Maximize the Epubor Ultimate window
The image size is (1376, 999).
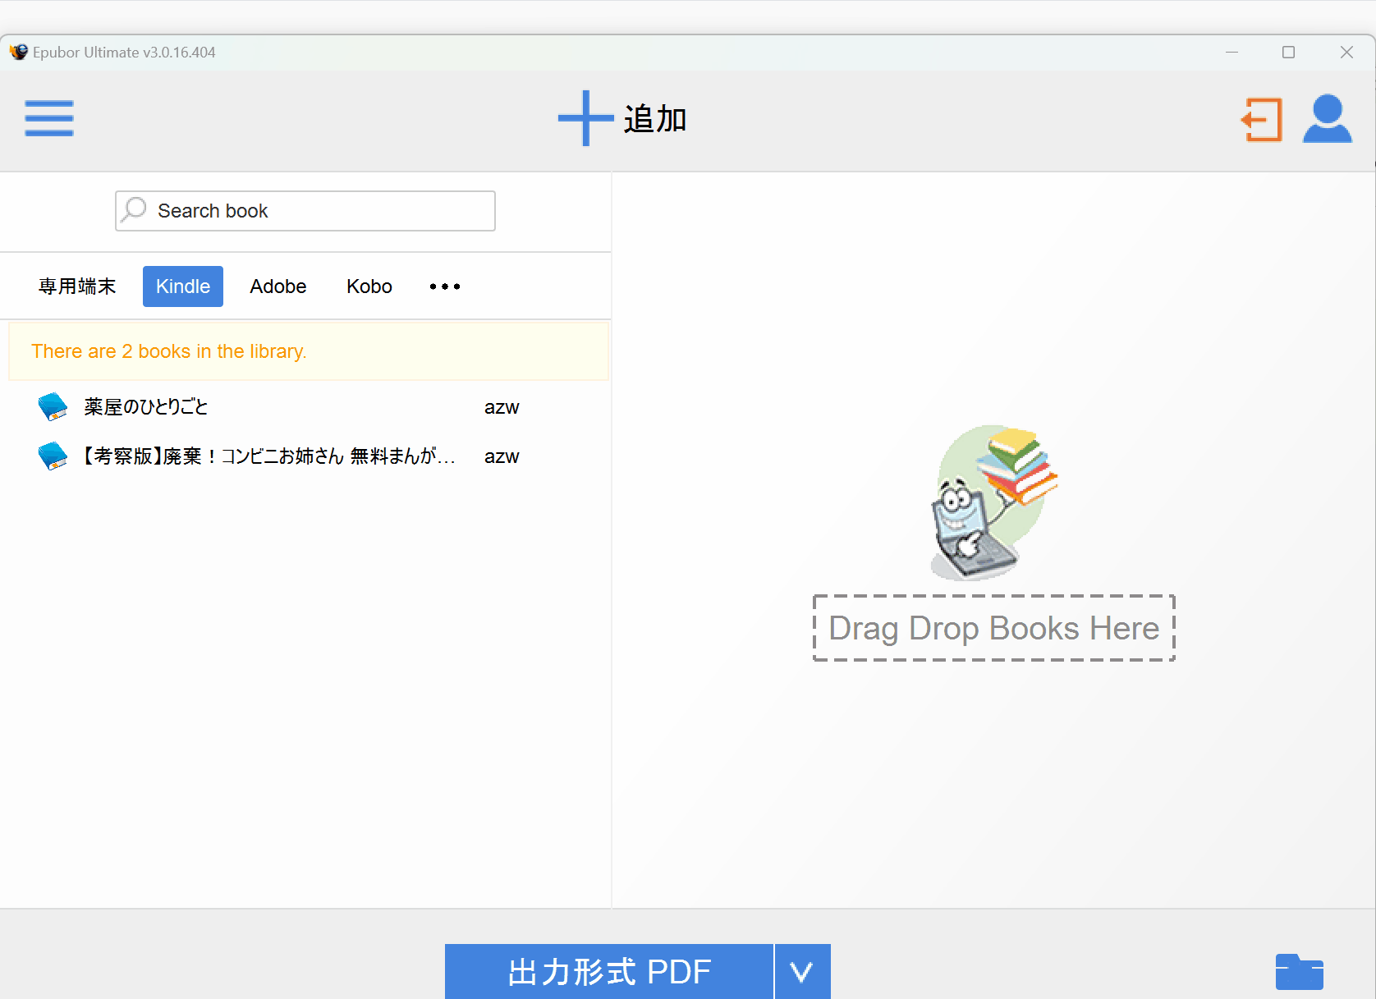click(x=1289, y=52)
